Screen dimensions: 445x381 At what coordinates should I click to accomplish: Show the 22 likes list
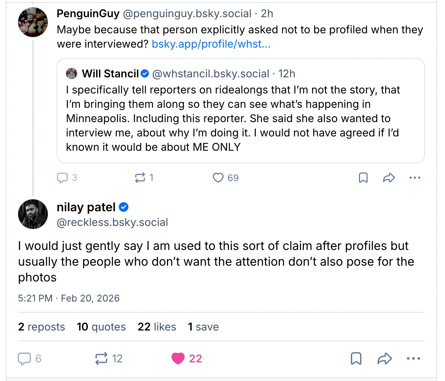[x=157, y=327]
